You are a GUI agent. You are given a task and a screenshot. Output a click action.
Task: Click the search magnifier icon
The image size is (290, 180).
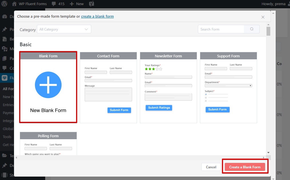click(x=252, y=29)
